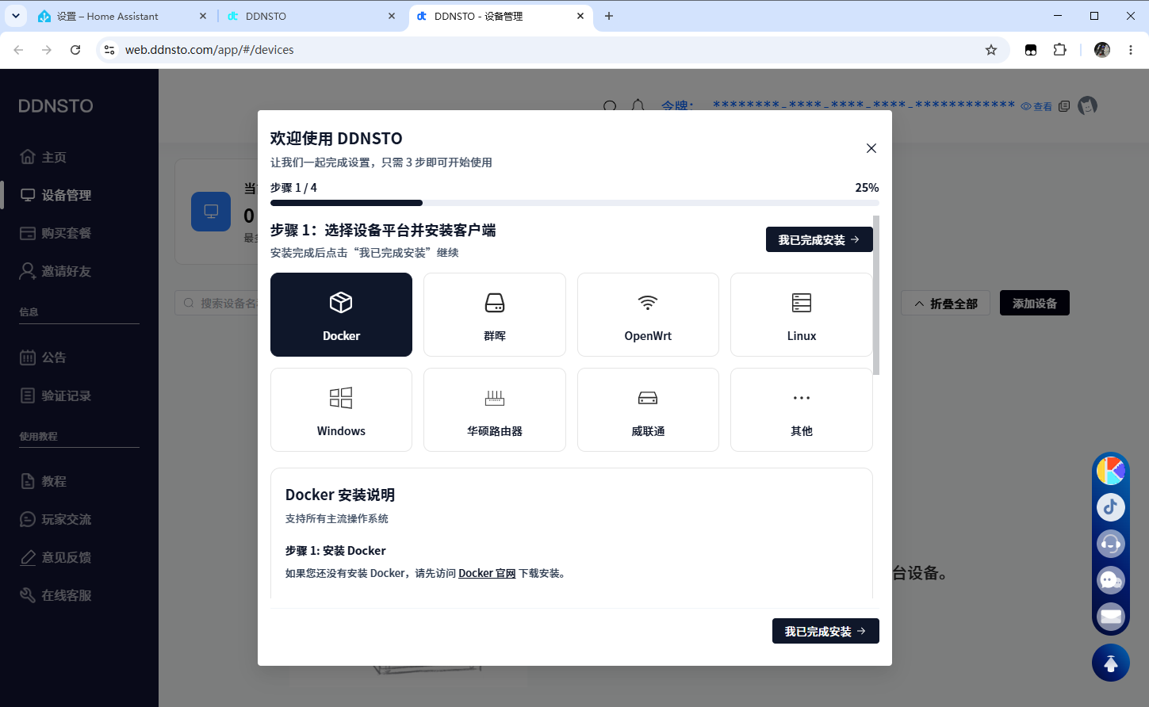Select the 威联通 (QNAP) platform

648,410
